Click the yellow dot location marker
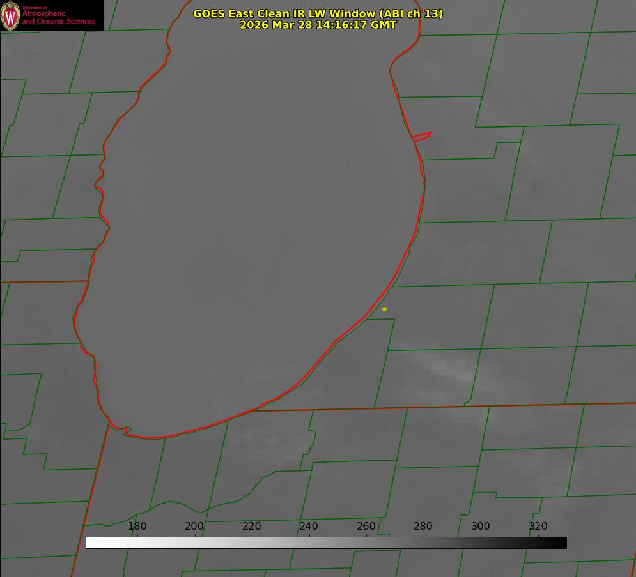Screen dimensions: 636x577 384,309
